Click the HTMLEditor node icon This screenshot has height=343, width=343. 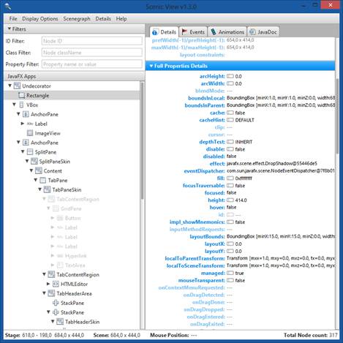56,284
